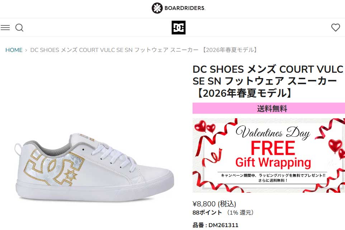Select the COURT VULC SE SN breadcrumb item
The image size is (345, 230).
144,50
